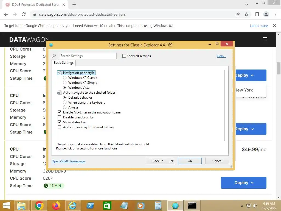The height and width of the screenshot is (211, 281).
Task: Dismiss the Chrome update notification bar
Action: [274, 26]
